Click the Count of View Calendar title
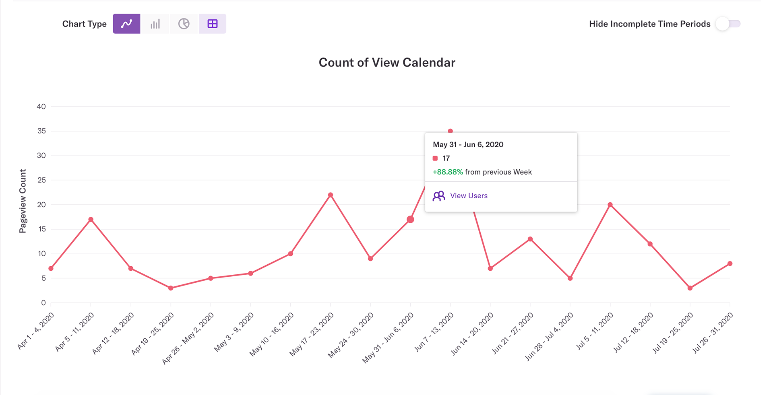 [387, 63]
